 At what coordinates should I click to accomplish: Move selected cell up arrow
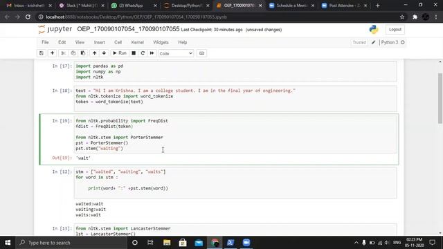94,53
